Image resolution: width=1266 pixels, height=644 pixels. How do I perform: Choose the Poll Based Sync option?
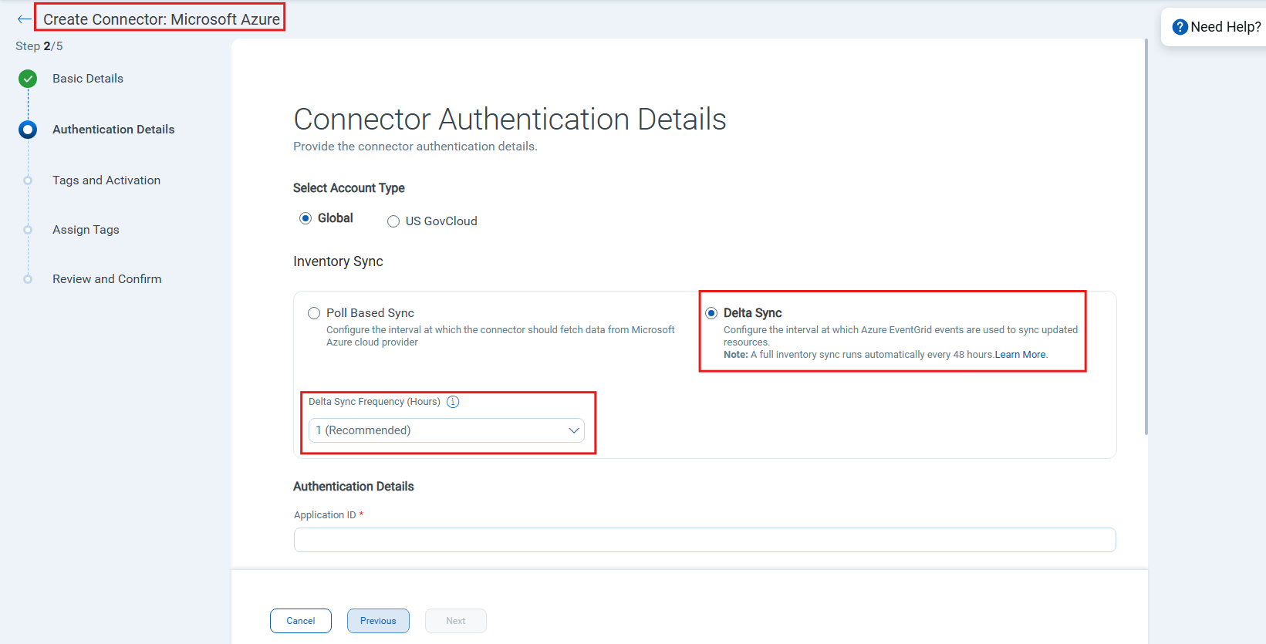[314, 313]
